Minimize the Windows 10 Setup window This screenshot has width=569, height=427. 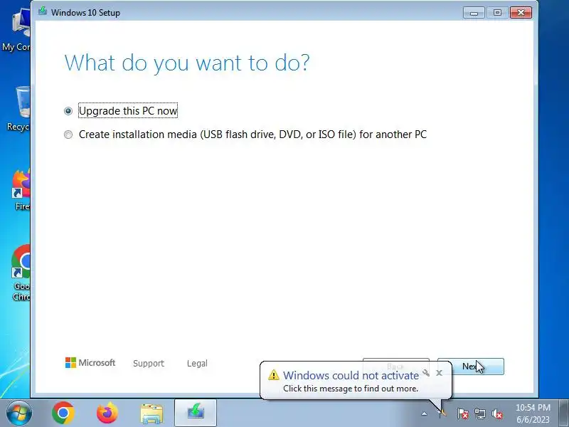pos(474,13)
